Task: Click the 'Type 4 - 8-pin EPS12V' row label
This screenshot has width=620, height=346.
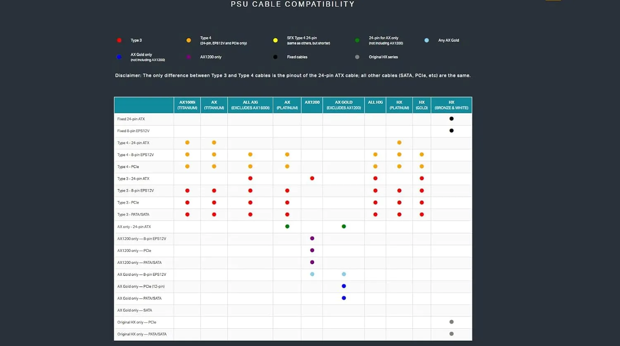Action: click(136, 155)
